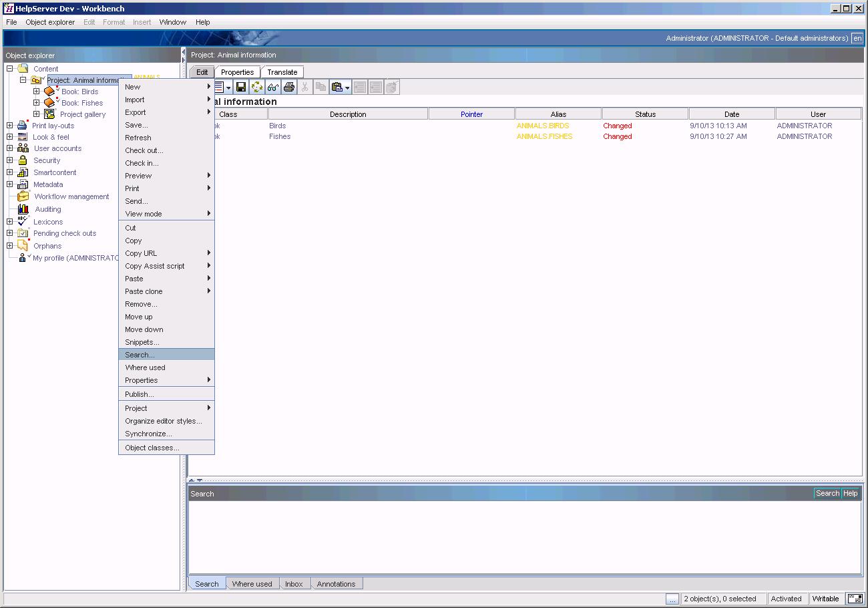Open the New object dropdown arrow in toolbar

(228, 88)
